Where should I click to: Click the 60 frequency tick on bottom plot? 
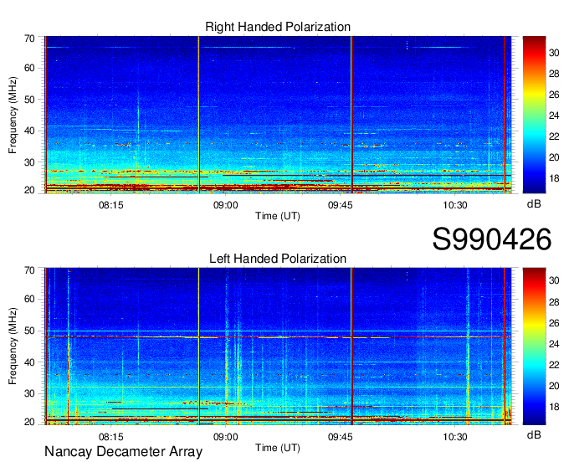click(x=29, y=299)
